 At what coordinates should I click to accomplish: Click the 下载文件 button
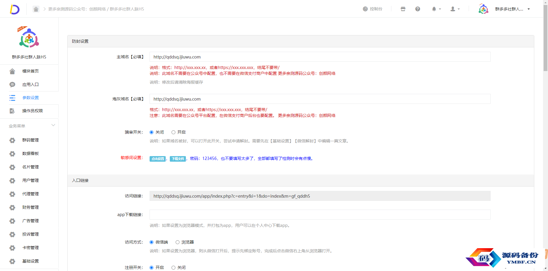click(178, 159)
